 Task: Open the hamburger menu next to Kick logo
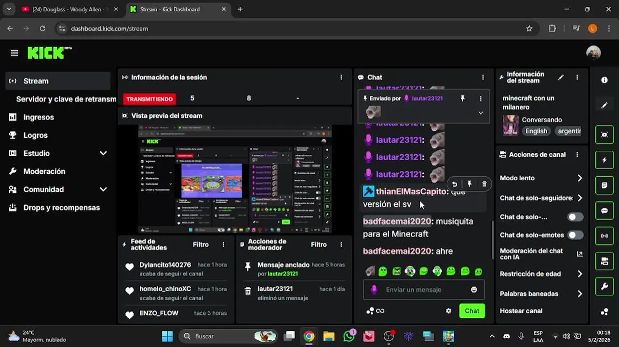(x=14, y=53)
